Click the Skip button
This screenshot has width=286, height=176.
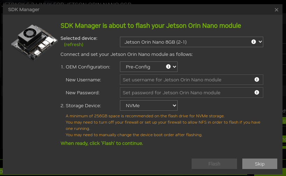pos(259,164)
